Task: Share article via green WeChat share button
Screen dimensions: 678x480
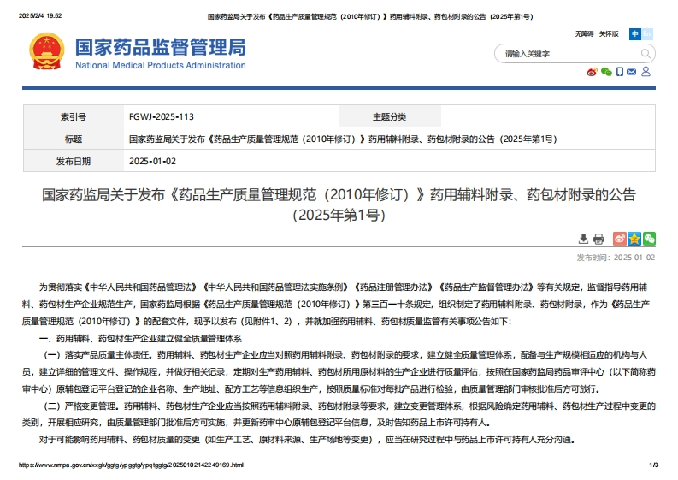Action: click(x=649, y=239)
